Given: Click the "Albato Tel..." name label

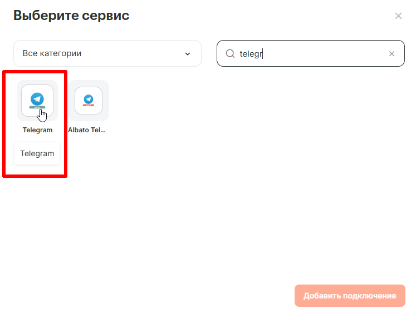Looking at the screenshot, I should [87, 130].
